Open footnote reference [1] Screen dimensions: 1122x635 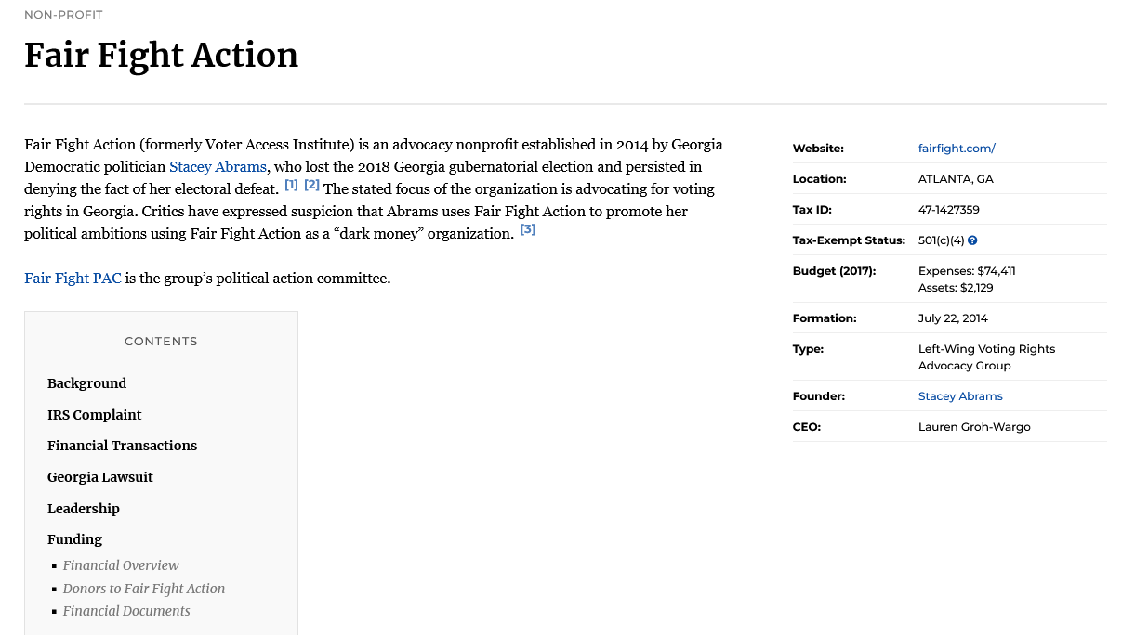[x=291, y=185]
